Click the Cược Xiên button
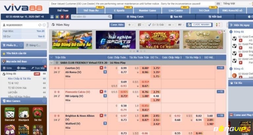253x135 pixels. tap(117, 25)
